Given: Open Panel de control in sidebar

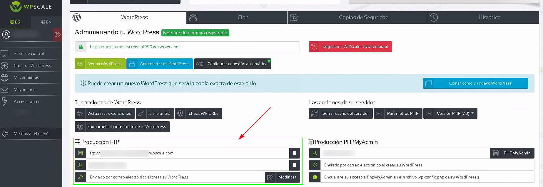Looking at the screenshot, I should (x=29, y=53).
